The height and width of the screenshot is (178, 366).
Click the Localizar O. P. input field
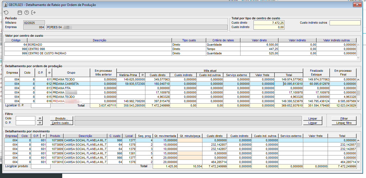(x=40, y=106)
